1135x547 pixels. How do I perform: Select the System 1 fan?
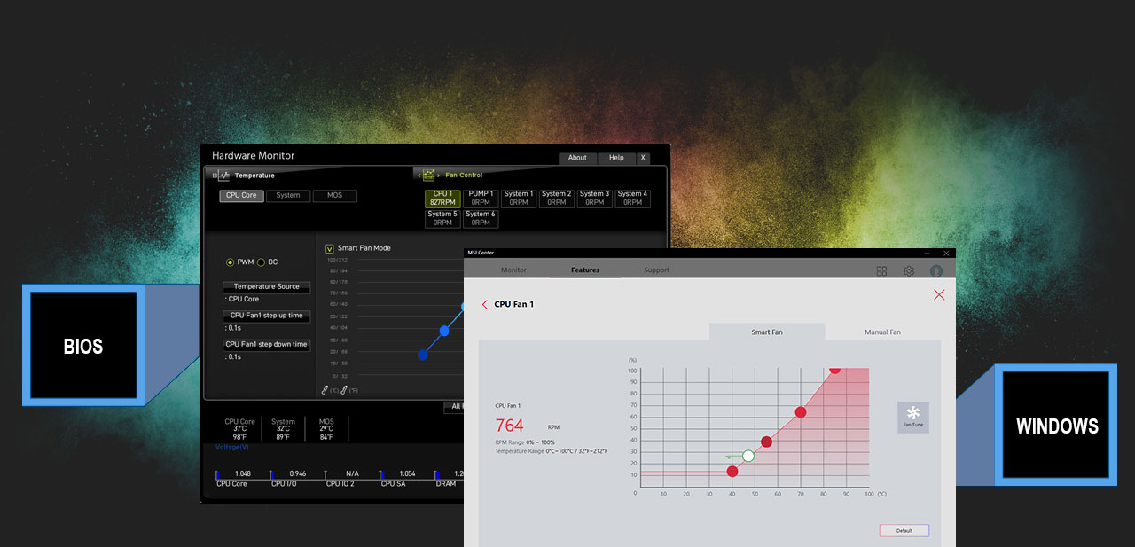(x=519, y=198)
